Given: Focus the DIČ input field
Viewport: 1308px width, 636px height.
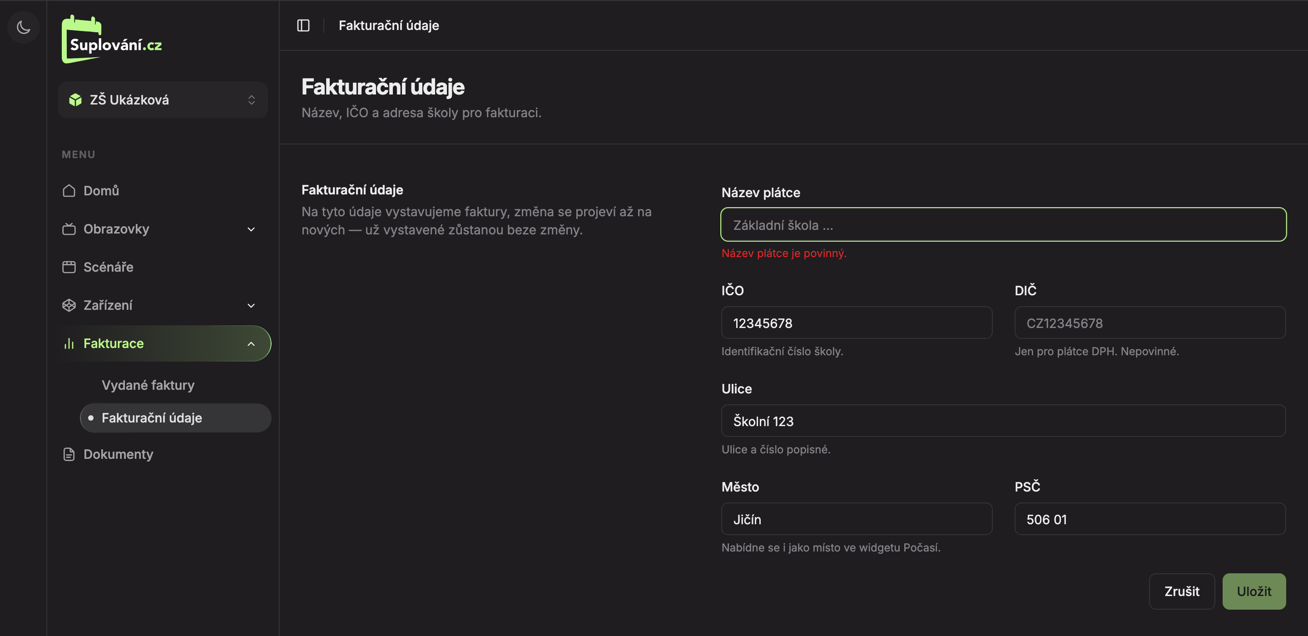Looking at the screenshot, I should 1149,323.
